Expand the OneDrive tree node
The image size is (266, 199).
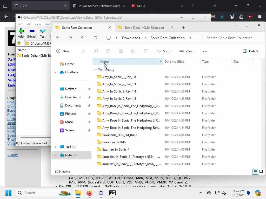pyautogui.click(x=55, y=72)
